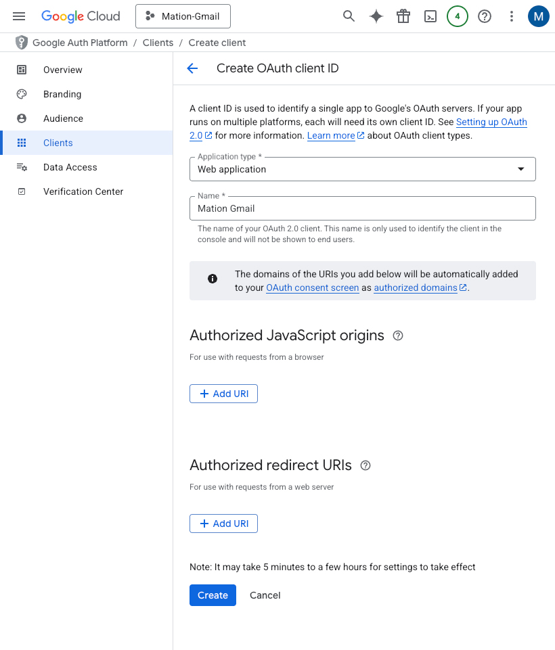The width and height of the screenshot is (555, 650).
Task: Show help for Authorized redirect URIs
Action: click(x=365, y=465)
